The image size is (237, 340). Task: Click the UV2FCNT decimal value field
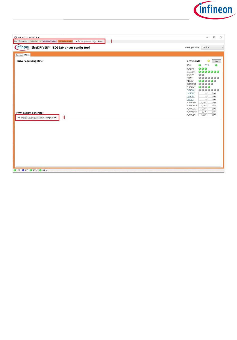click(x=203, y=96)
